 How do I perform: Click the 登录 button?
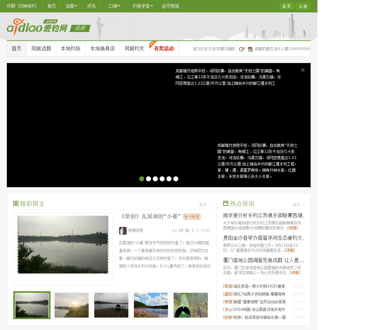(x=286, y=6)
